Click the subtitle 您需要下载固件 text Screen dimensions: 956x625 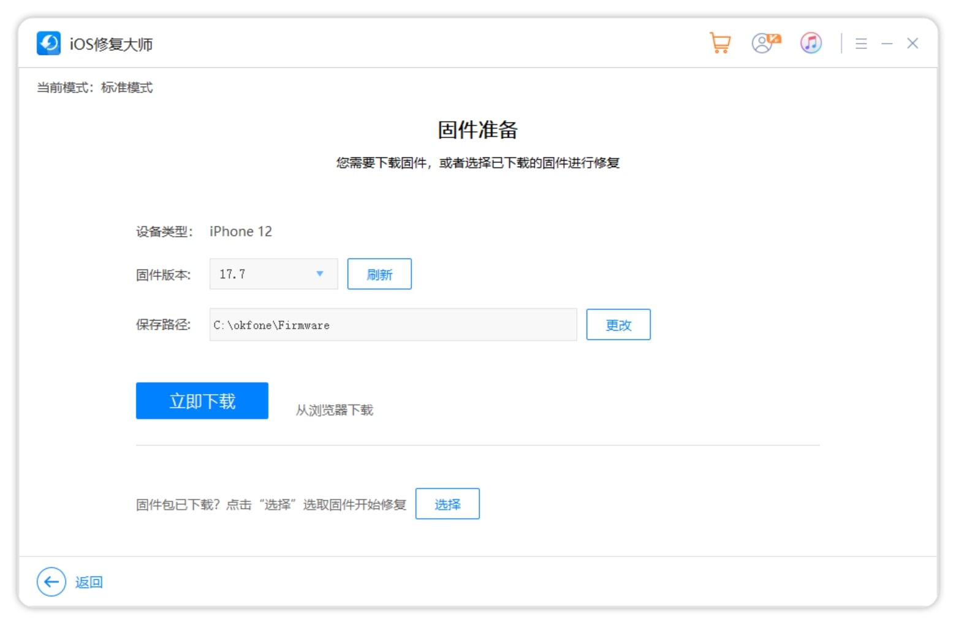pyautogui.click(x=478, y=162)
